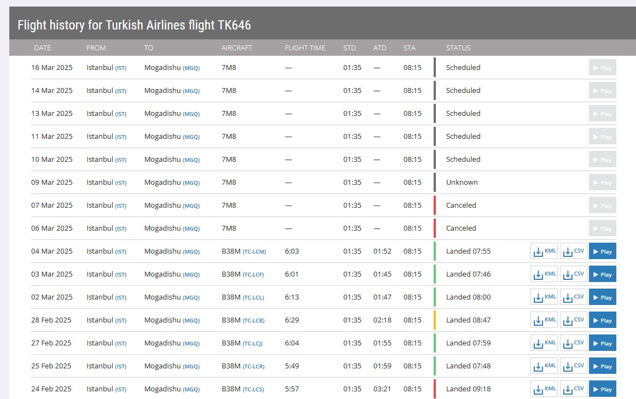
Task: Click the flight history TK646 title
Action: point(135,25)
